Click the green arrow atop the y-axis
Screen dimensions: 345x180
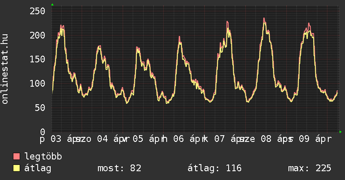click(x=52, y=5)
